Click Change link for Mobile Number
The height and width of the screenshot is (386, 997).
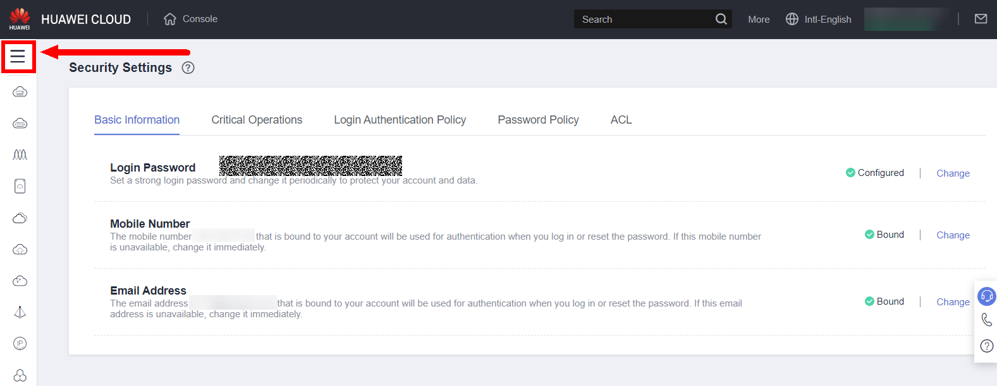point(953,235)
